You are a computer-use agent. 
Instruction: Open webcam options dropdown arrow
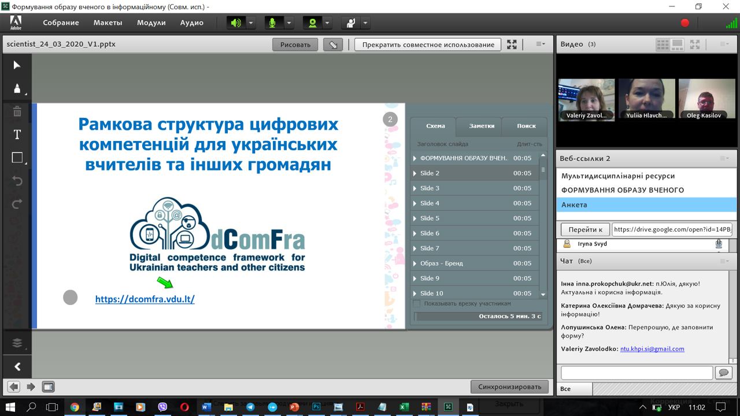point(328,23)
